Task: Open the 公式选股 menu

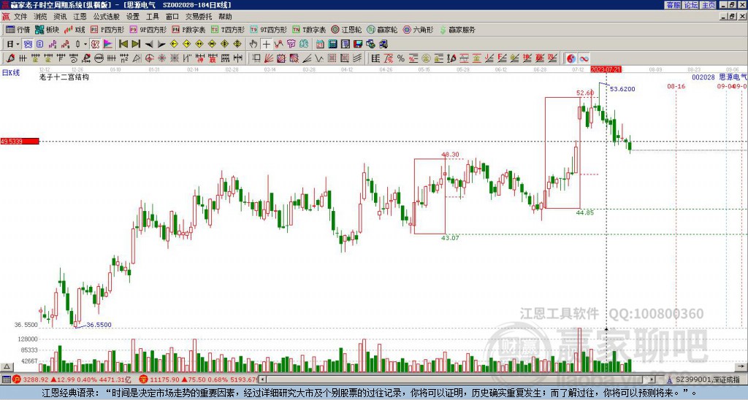Action: [x=106, y=17]
